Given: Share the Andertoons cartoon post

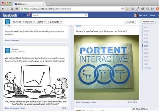Looking at the screenshot, I should 23,108.
